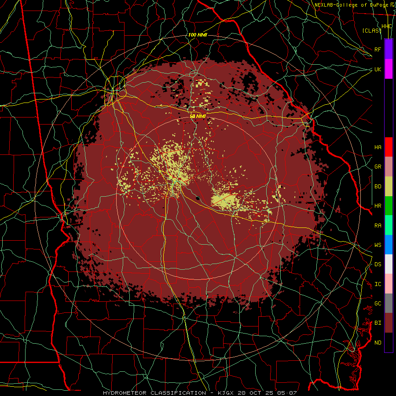The image size is (396, 396).
Task: Click the GR pink legend swatch
Action: [389, 167]
